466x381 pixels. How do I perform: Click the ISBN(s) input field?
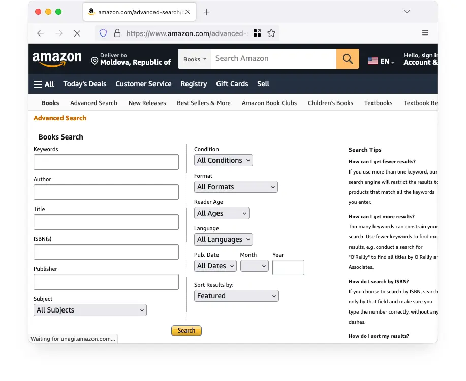pyautogui.click(x=106, y=252)
